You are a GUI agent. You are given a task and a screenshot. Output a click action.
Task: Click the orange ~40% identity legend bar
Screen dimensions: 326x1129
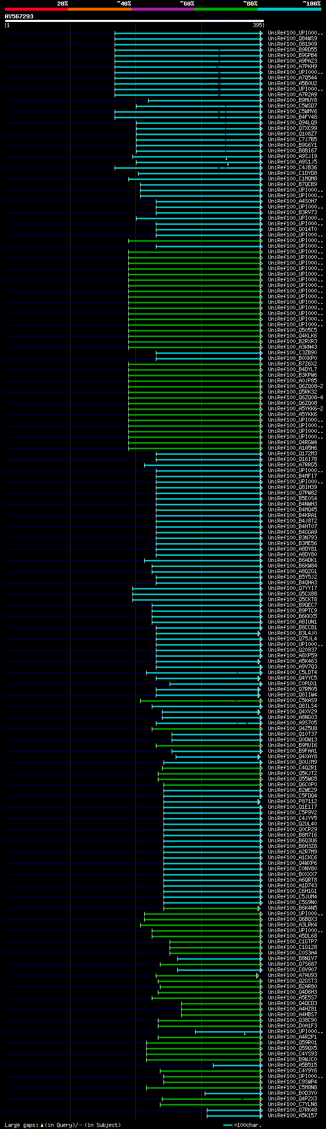click(99, 9)
